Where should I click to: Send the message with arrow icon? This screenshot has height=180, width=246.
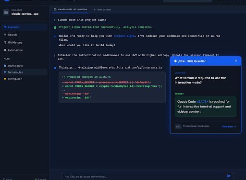click(229, 176)
